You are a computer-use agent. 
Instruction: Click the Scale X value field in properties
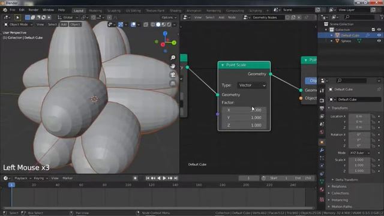click(359, 160)
